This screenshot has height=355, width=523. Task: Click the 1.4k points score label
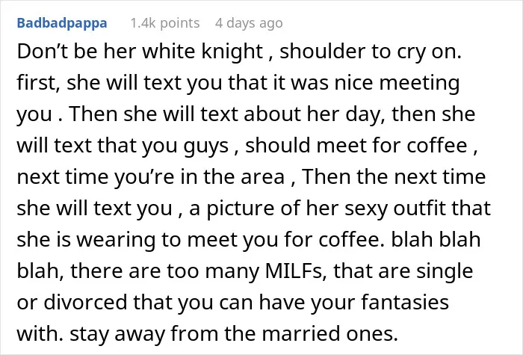click(165, 23)
